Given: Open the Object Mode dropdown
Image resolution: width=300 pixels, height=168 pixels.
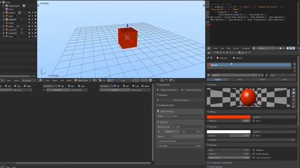Looking at the screenshot, I should coord(82,80).
